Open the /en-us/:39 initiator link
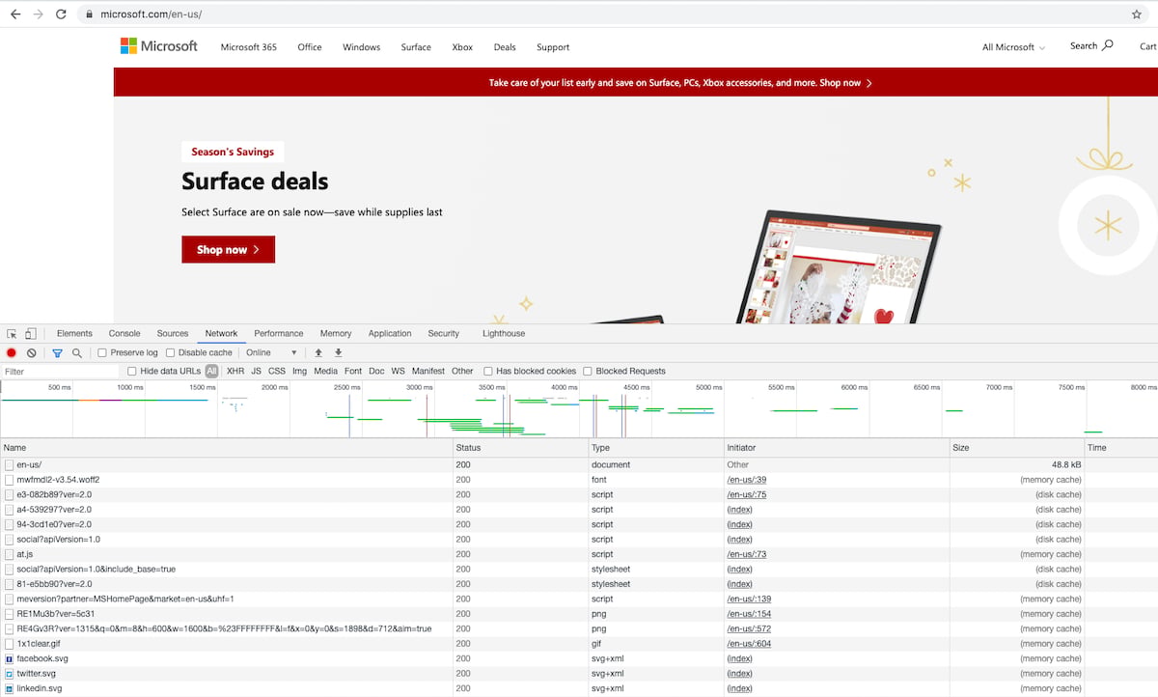This screenshot has width=1158, height=697. 746,480
